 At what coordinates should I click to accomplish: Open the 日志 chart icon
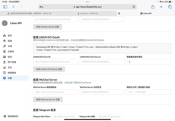click(5, 67)
